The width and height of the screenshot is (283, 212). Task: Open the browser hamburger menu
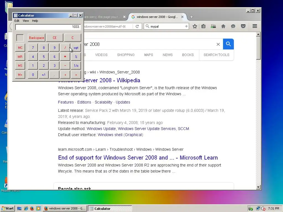(255, 26)
